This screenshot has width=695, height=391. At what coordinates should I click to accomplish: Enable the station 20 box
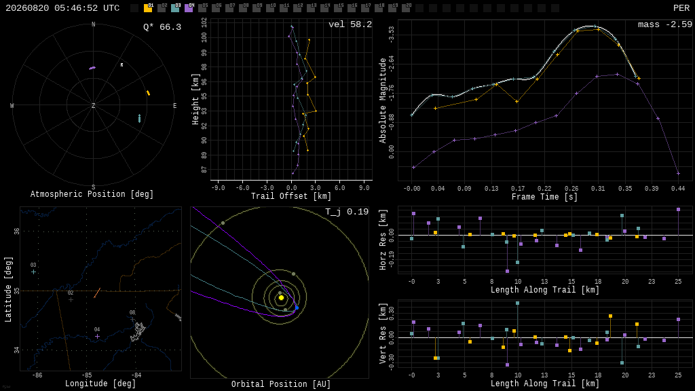coord(406,7)
